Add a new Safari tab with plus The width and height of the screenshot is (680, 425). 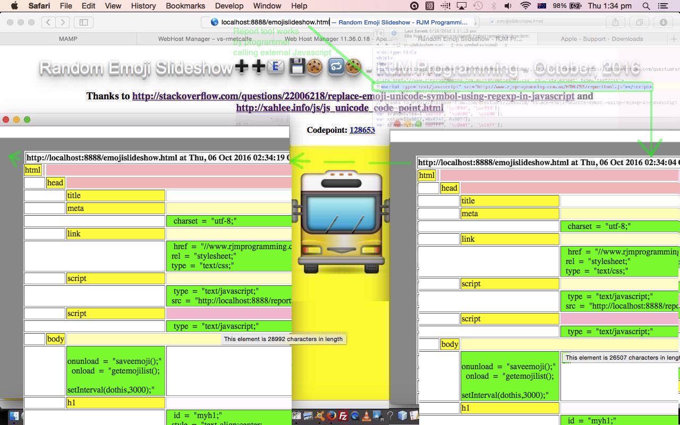point(674,39)
